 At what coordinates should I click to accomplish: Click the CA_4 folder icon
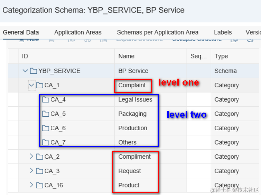[x=46, y=100]
